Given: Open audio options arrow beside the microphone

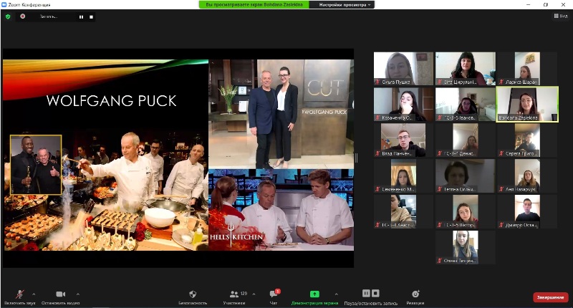Looking at the screenshot, I should 34,294.
